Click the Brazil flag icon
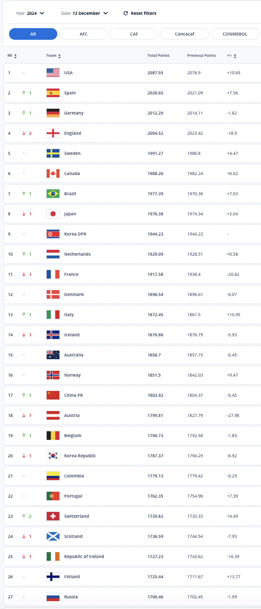 click(53, 194)
